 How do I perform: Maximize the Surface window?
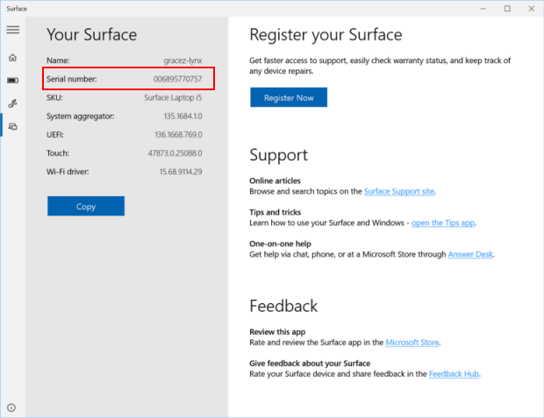click(x=507, y=8)
